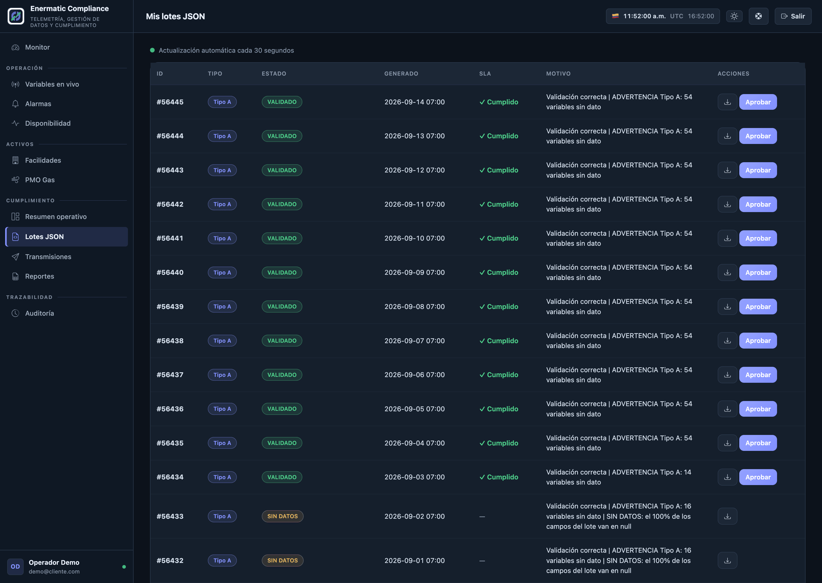822x583 pixels.
Task: Click the VALIDADO badge of #56440
Action: [282, 272]
